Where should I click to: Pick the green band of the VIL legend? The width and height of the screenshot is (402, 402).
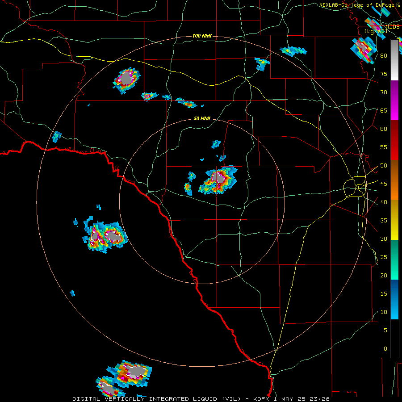tap(394, 260)
